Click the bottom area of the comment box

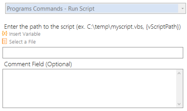click(89, 103)
